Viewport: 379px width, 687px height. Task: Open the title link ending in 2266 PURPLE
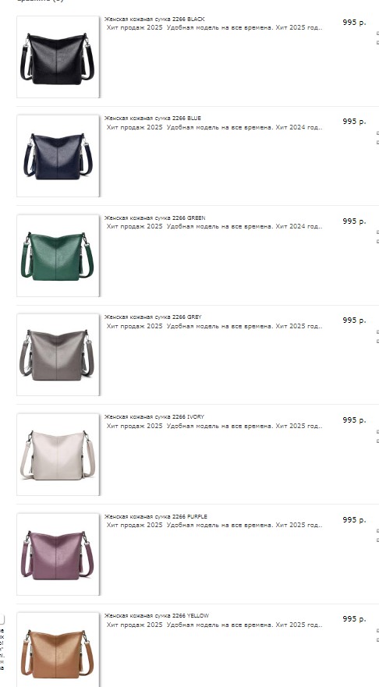point(155,517)
